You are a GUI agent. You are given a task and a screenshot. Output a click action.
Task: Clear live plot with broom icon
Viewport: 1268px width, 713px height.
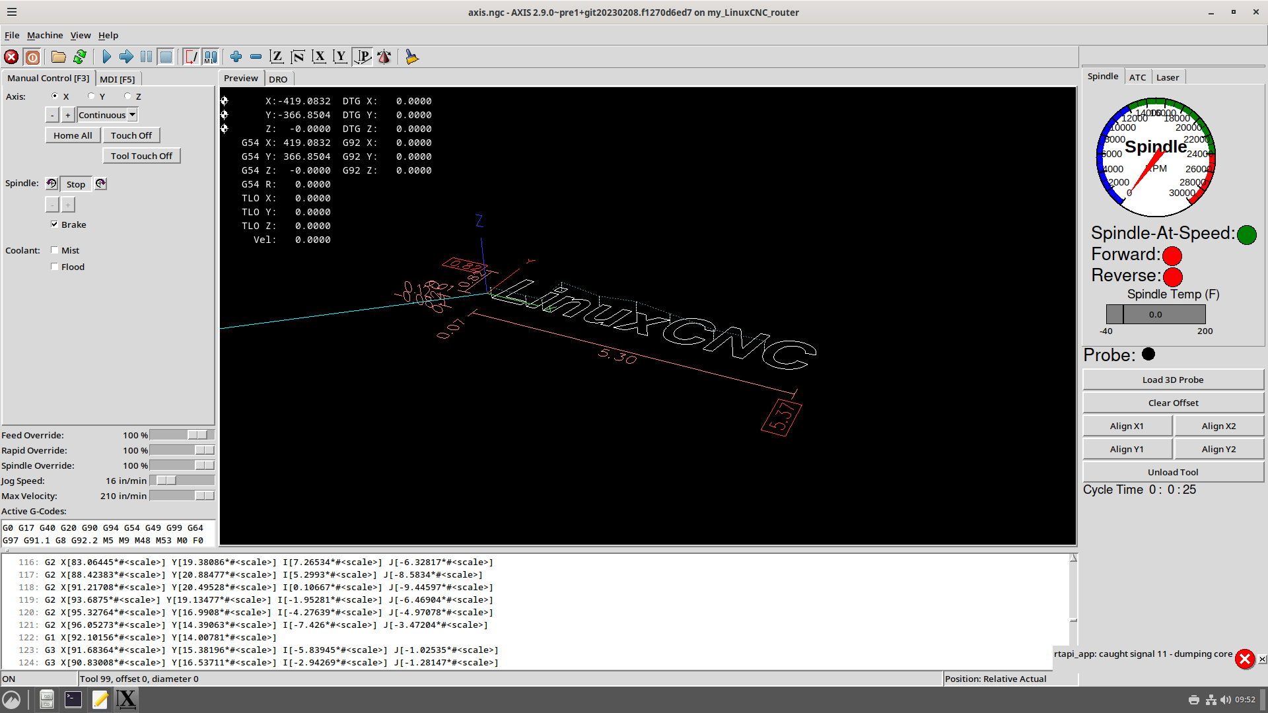point(411,57)
